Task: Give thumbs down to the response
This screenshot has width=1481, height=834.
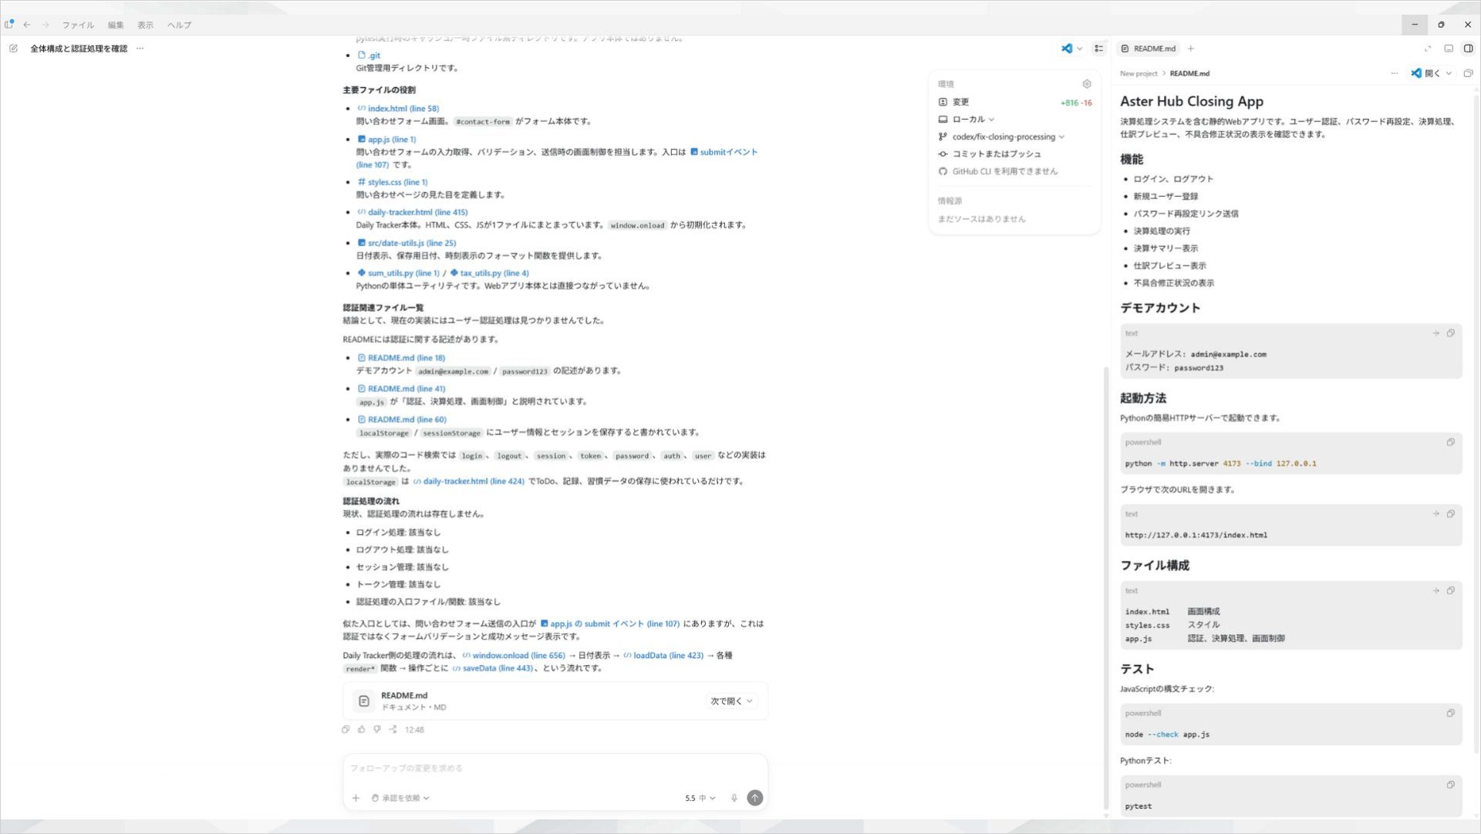Action: click(x=377, y=730)
